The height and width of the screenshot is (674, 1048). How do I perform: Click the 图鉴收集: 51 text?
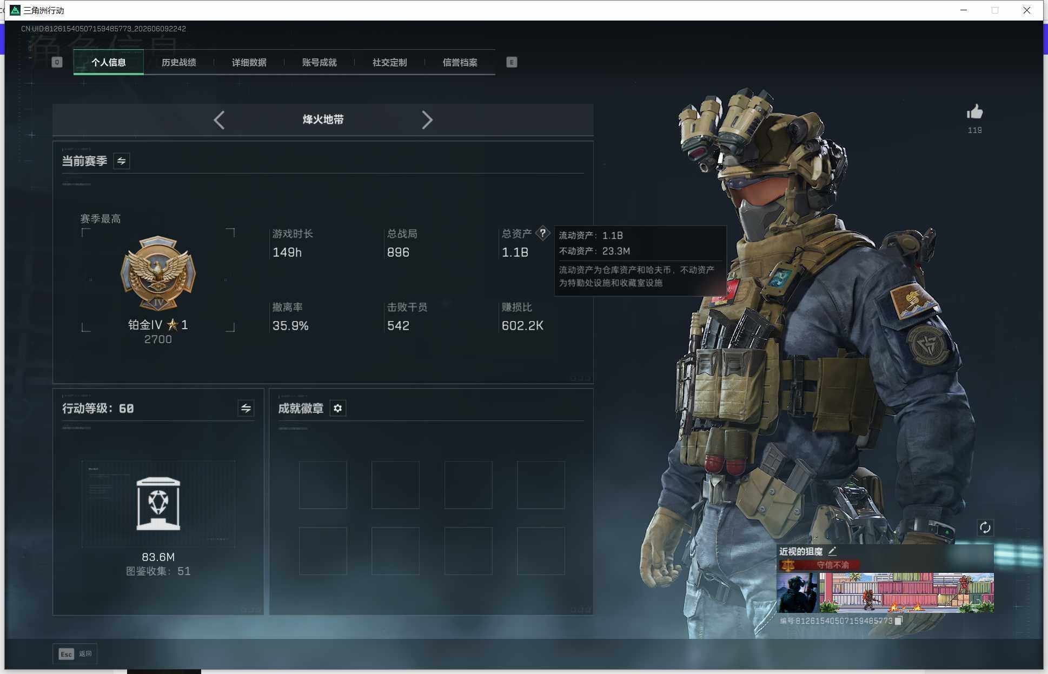158,571
